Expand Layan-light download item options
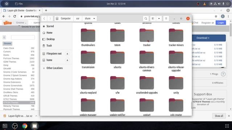Screen dimensions: 232x130 [36, 116]
